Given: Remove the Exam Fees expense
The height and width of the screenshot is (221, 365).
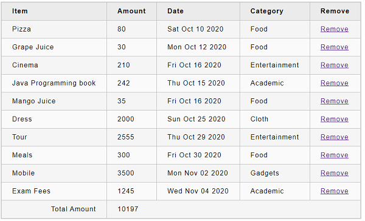Looking at the screenshot, I should point(334,191).
